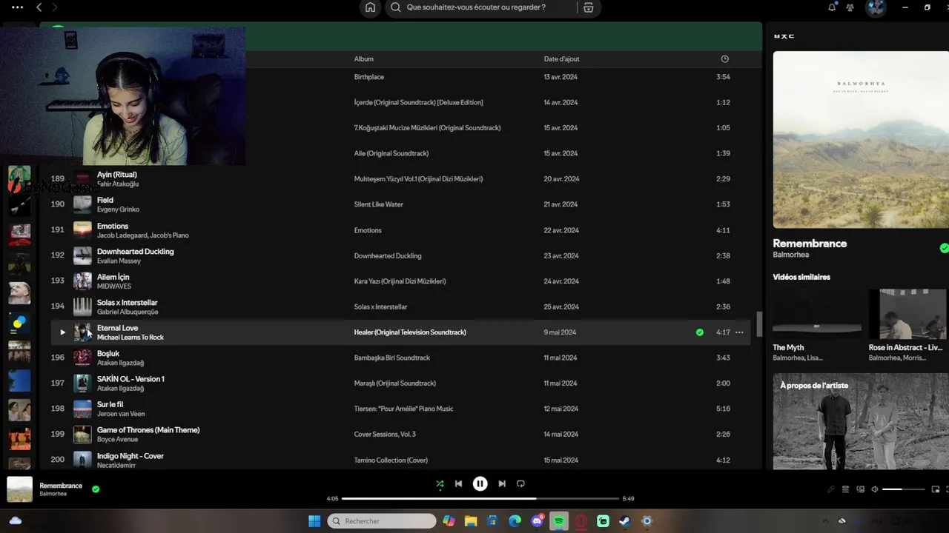Open Field track album thumbnail

(82, 204)
